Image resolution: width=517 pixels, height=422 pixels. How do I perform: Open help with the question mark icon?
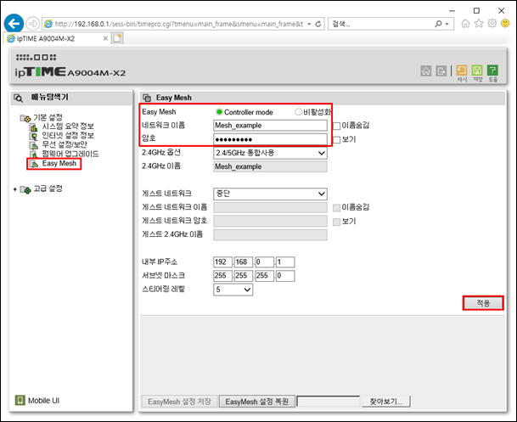click(492, 70)
